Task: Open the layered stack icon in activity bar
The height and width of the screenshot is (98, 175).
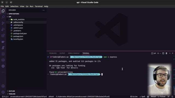Action: click(x=3, y=60)
